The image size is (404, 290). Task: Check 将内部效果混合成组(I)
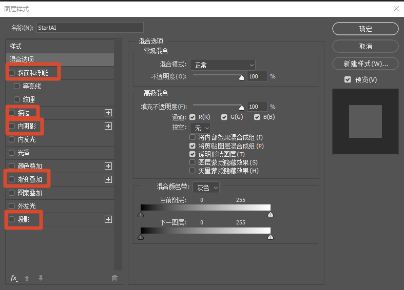click(x=192, y=137)
